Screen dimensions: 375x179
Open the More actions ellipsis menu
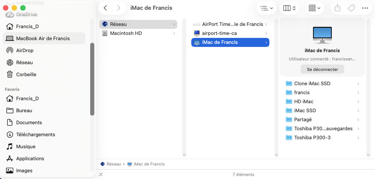365,8
